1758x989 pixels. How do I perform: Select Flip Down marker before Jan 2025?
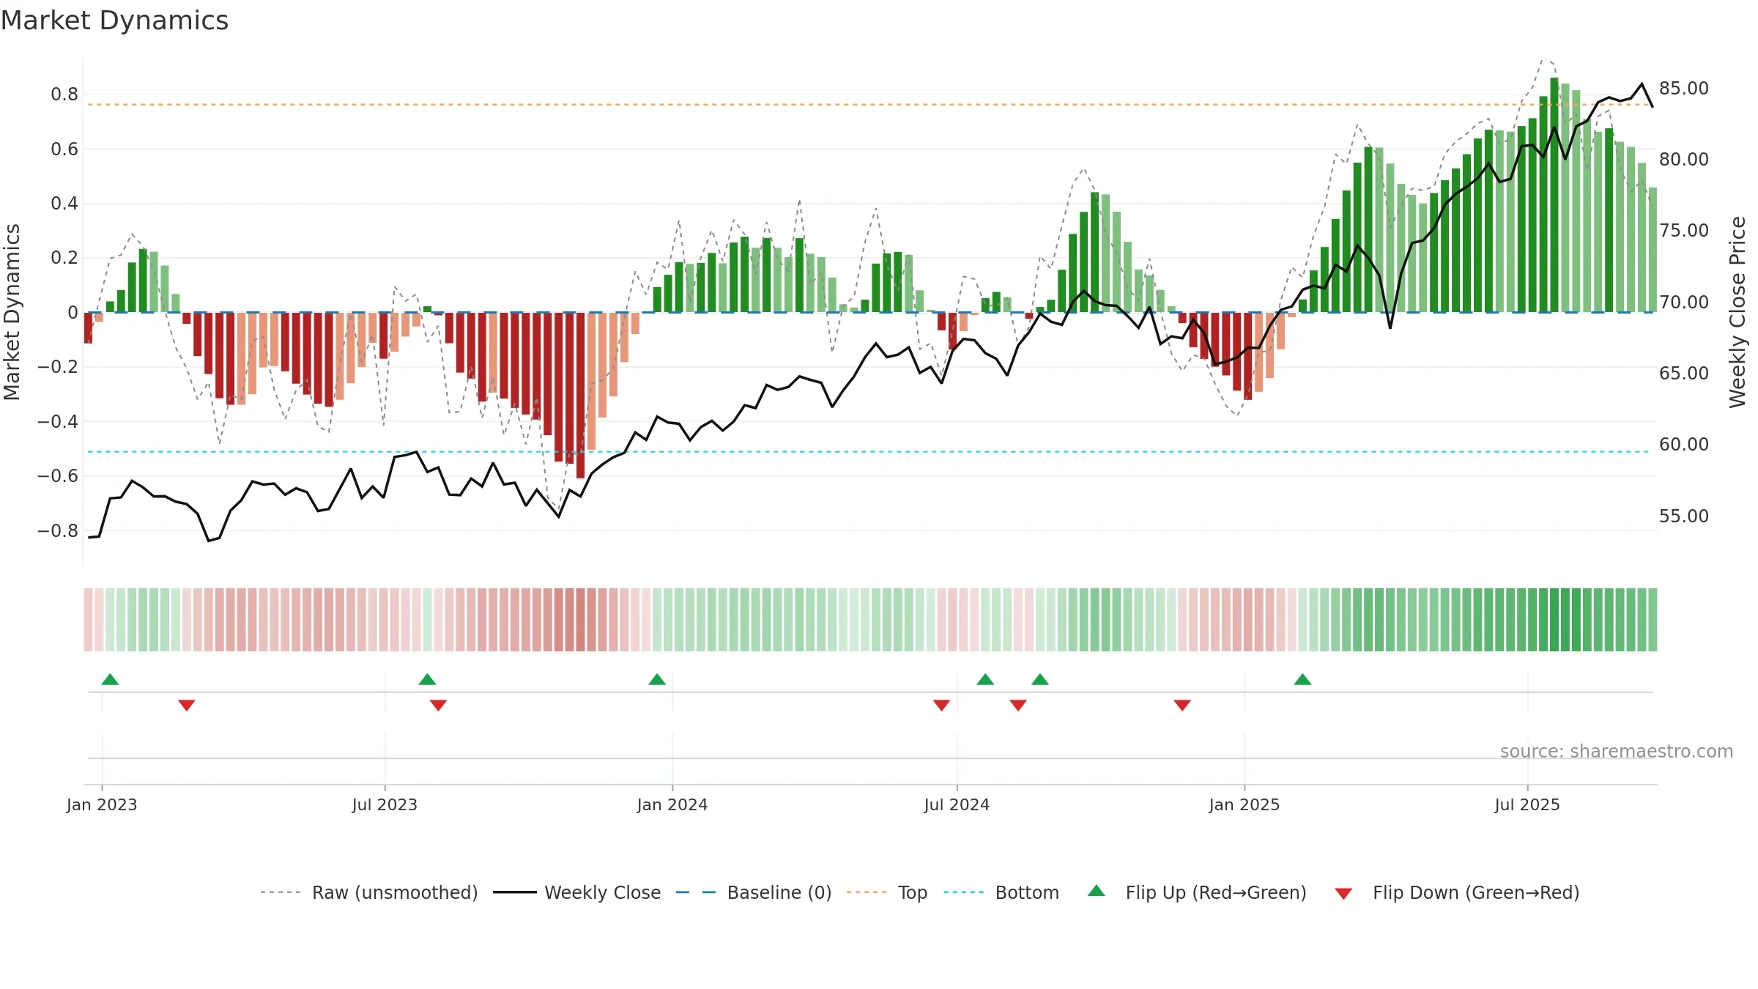tap(1182, 705)
